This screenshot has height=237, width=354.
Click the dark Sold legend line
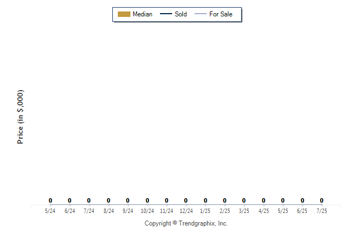[166, 14]
